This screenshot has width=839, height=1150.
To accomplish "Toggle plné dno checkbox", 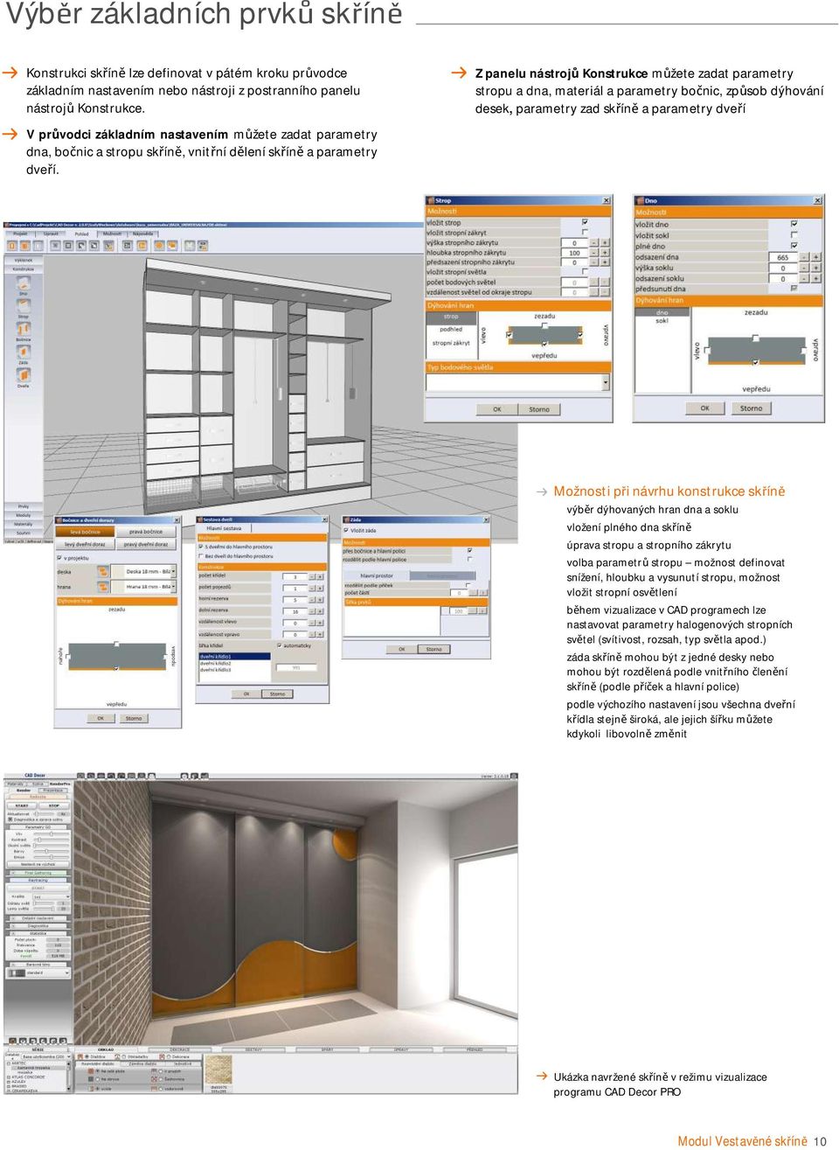I will point(794,246).
